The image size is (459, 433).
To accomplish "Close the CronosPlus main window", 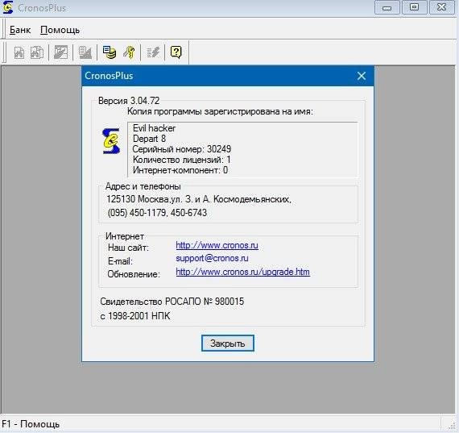I will pos(441,7).
